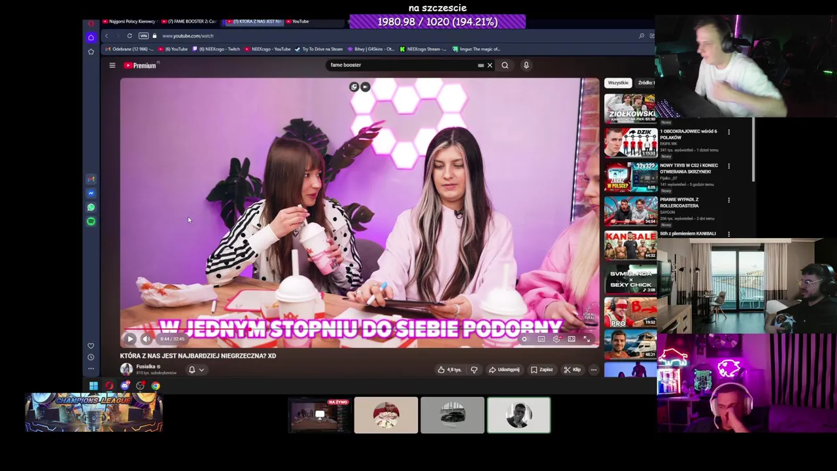
Task: Click the Zapisz save button
Action: click(542, 370)
